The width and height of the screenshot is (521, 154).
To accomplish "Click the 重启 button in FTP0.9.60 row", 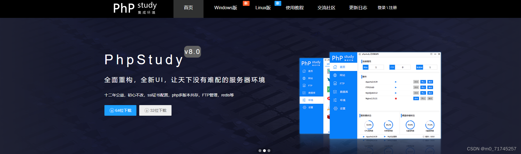I will 430,87.
